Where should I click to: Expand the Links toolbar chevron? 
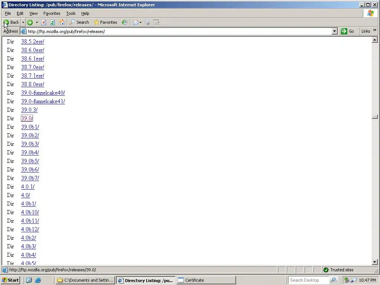point(375,30)
